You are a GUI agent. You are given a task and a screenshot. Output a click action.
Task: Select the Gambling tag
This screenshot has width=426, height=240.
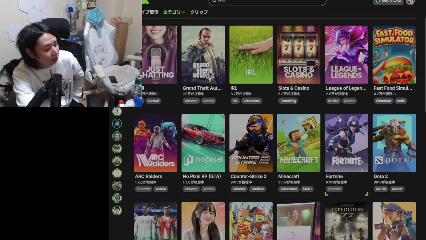pyautogui.click(x=288, y=101)
